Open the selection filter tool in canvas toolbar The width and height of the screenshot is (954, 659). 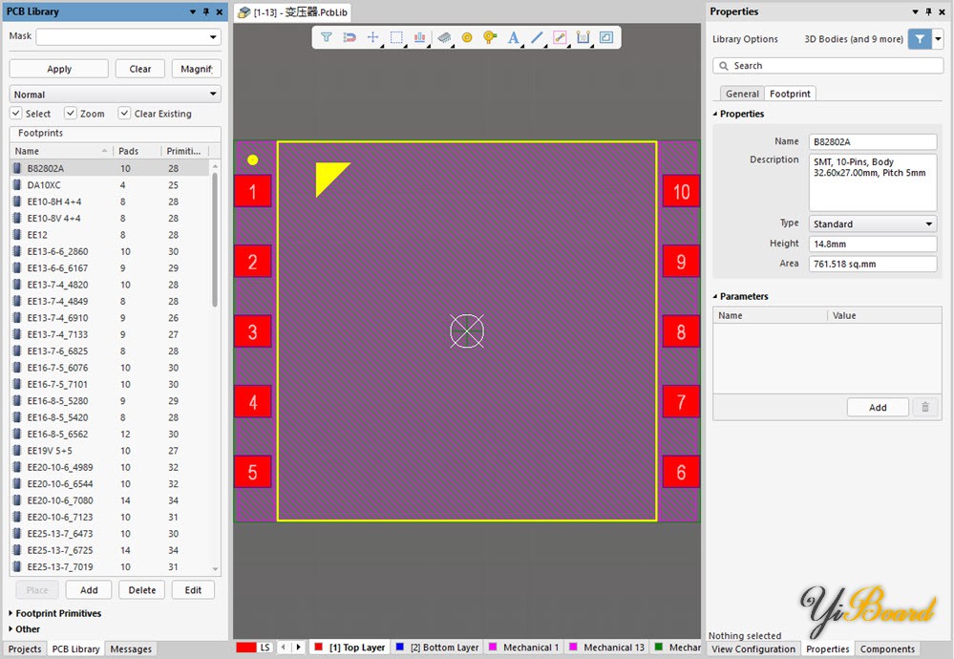[x=326, y=38]
